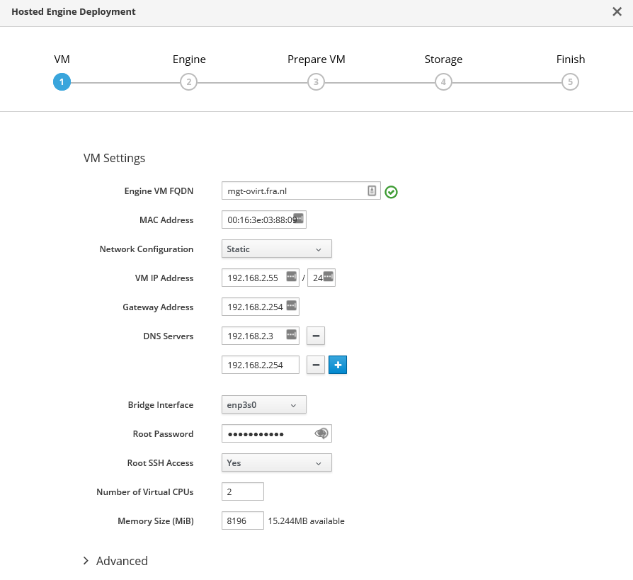This screenshot has height=580, width=633.
Task: Click into the Engine VM FQDN field
Action: click(x=294, y=191)
